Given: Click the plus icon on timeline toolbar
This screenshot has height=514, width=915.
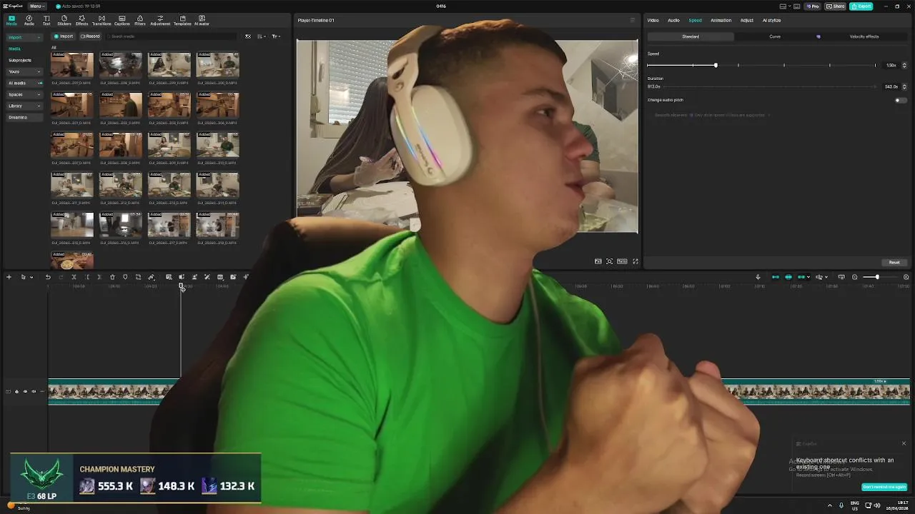Looking at the screenshot, I should 9,277.
